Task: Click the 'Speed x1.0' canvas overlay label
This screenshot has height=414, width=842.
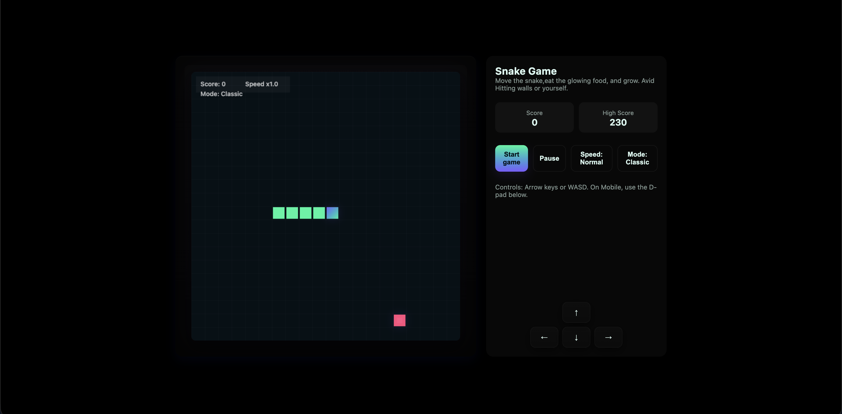Action: point(261,84)
